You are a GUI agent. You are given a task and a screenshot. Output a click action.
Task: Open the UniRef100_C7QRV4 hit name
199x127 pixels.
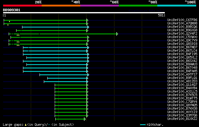click(183, 102)
